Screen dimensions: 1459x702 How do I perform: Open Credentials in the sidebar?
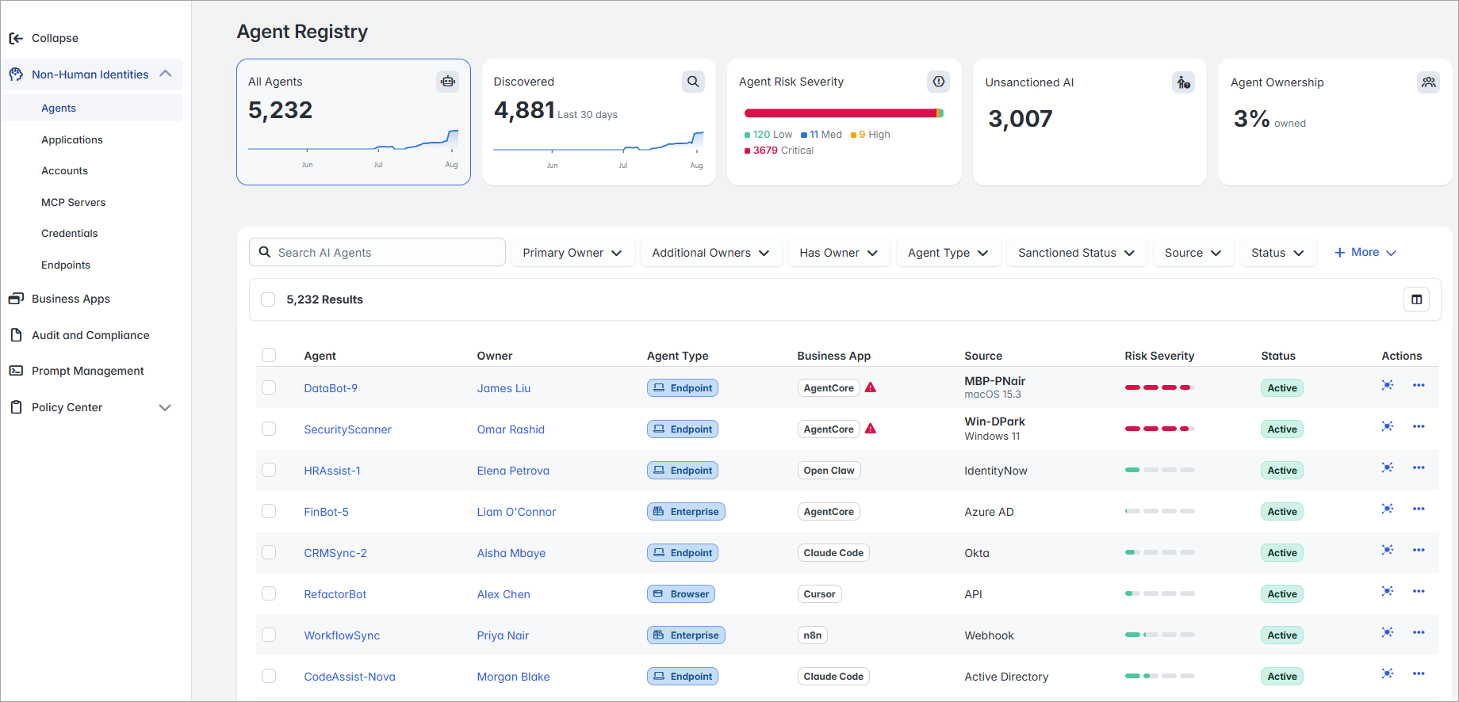pos(70,233)
